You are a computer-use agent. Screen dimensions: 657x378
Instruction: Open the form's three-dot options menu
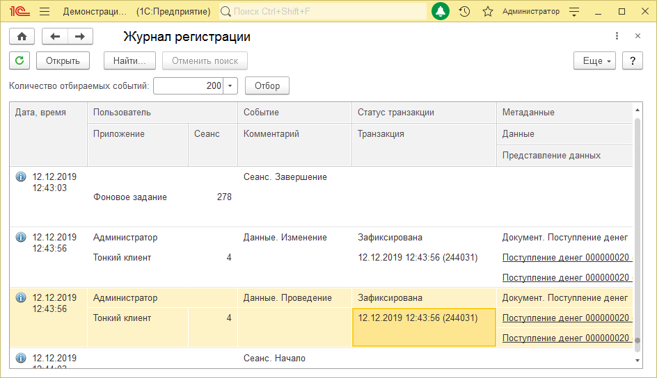coord(617,36)
